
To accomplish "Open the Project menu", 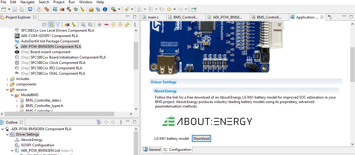I will (x=59, y=2).
